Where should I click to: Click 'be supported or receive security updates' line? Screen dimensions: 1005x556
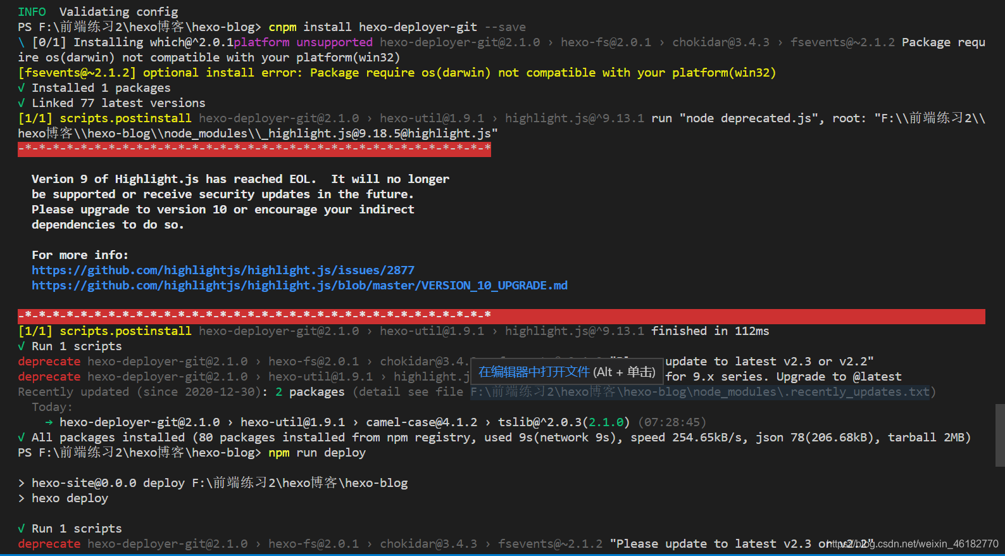(x=223, y=194)
